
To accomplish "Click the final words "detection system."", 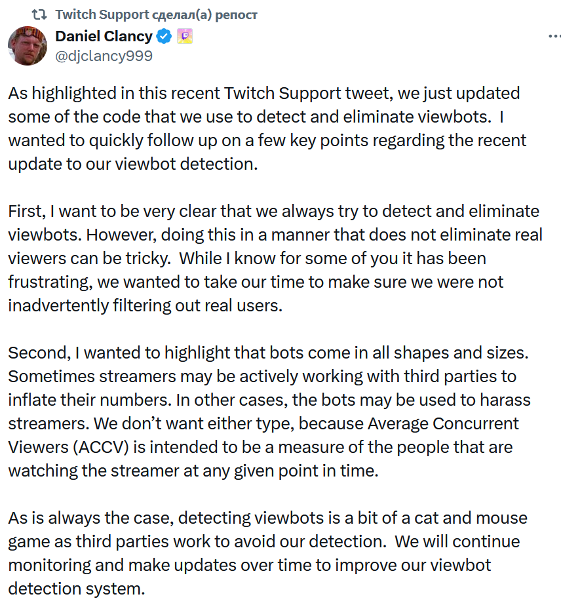I will coord(77,589).
